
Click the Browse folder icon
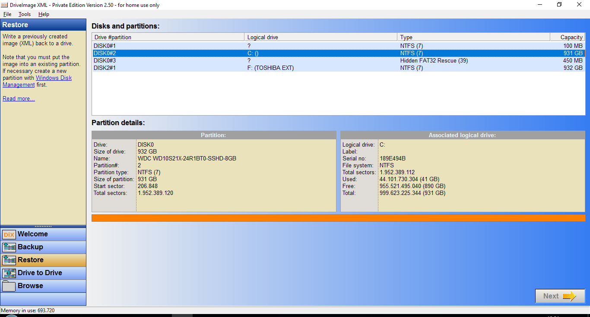pyautogui.click(x=9, y=286)
